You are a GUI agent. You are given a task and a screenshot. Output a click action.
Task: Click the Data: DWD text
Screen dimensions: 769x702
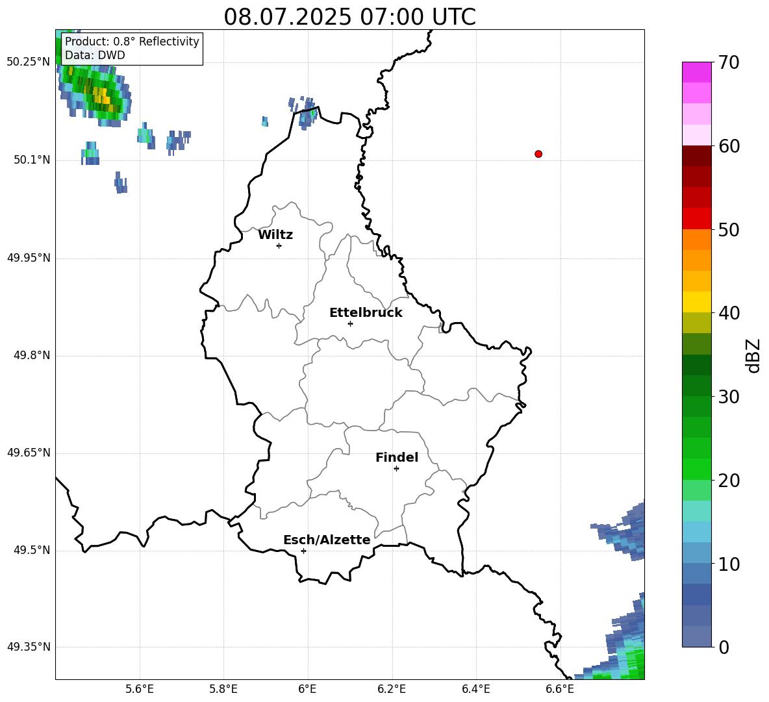point(95,55)
